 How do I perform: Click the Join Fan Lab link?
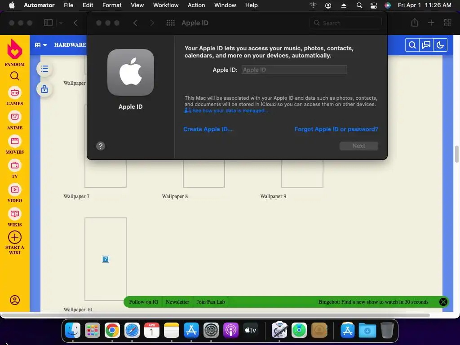[x=211, y=302]
